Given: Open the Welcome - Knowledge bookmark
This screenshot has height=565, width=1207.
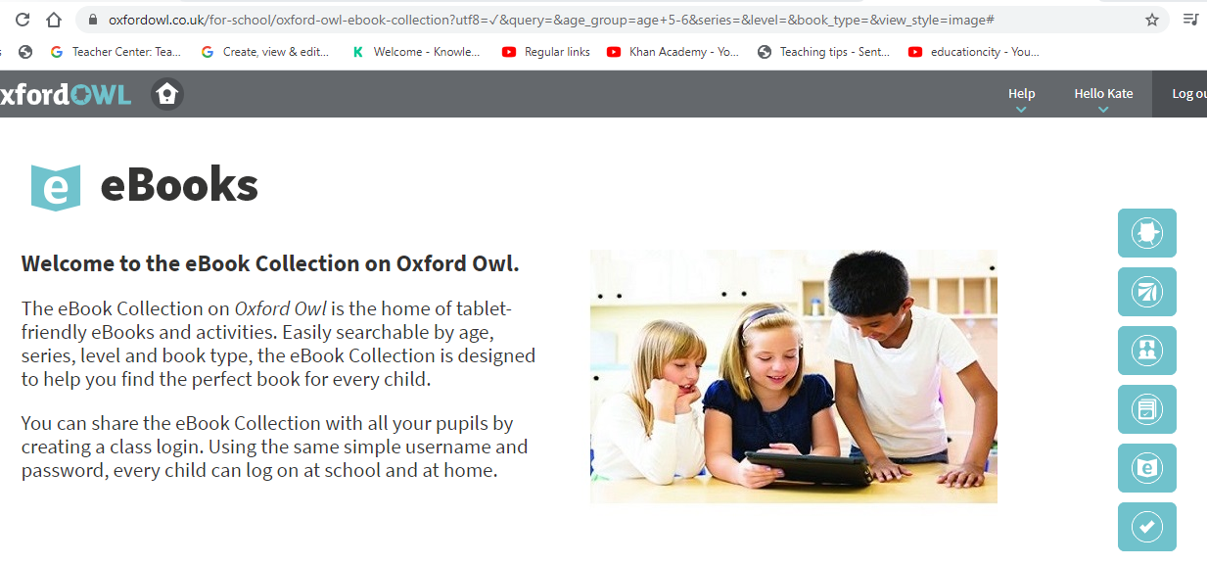Looking at the screenshot, I should tap(416, 52).
